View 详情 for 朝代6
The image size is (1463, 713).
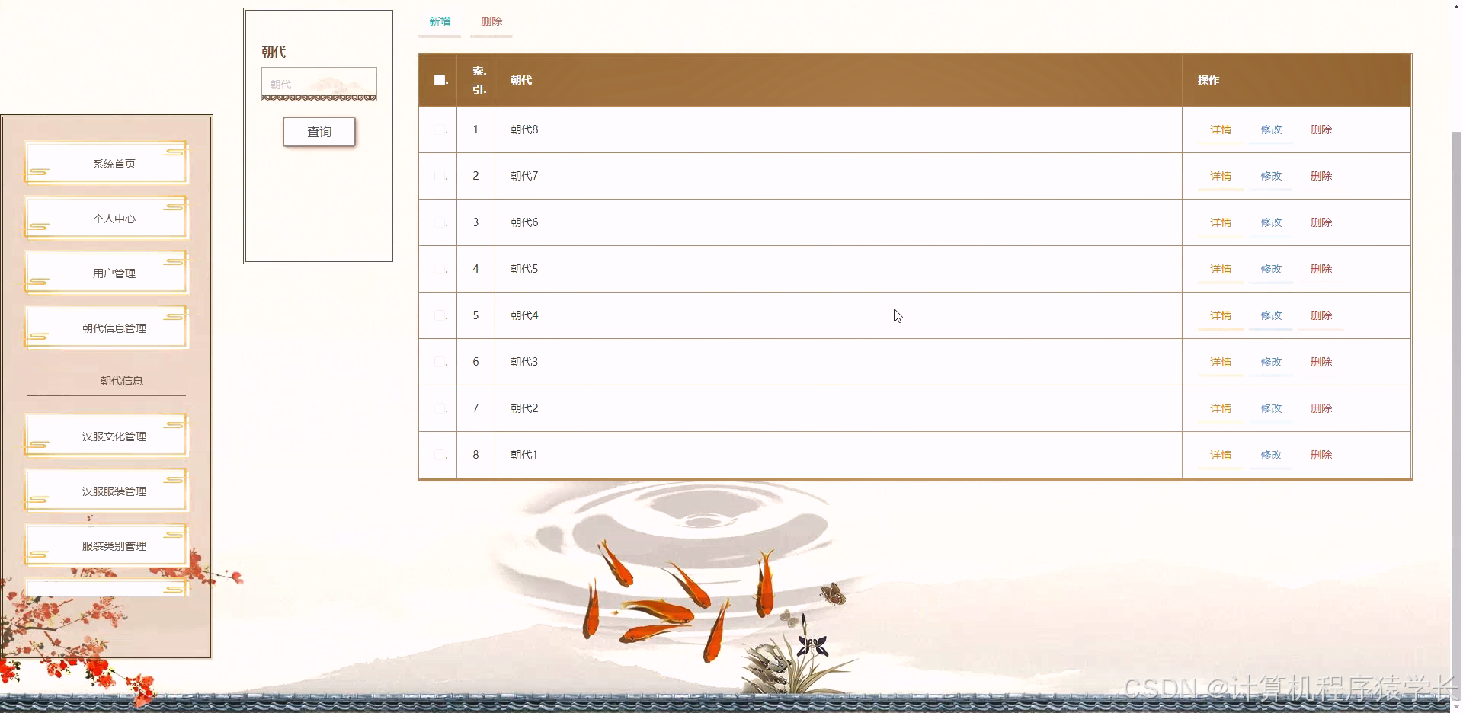pyautogui.click(x=1221, y=222)
